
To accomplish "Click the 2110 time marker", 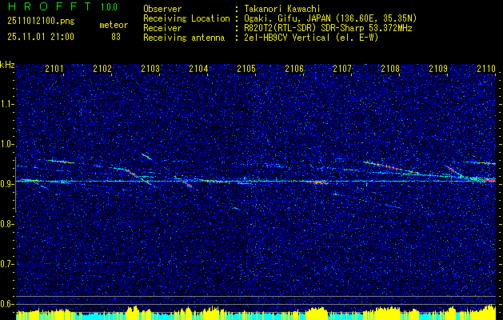I will point(486,68).
